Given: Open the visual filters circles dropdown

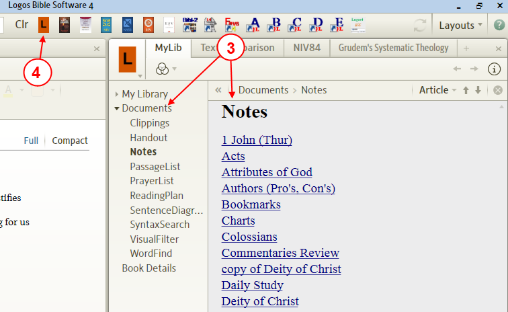Looking at the screenshot, I should click(166, 69).
